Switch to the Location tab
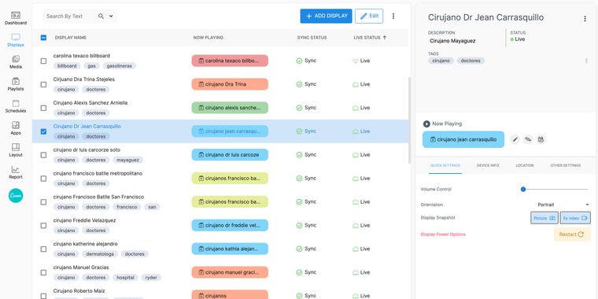Image resolution: width=598 pixels, height=299 pixels. tap(524, 165)
